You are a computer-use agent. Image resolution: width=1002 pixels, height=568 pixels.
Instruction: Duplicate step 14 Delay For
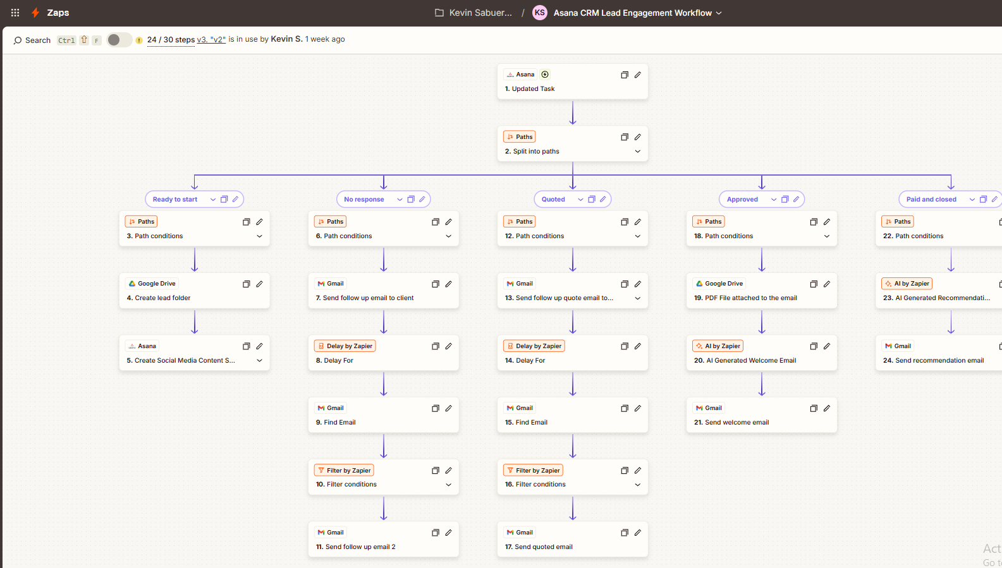(625, 346)
